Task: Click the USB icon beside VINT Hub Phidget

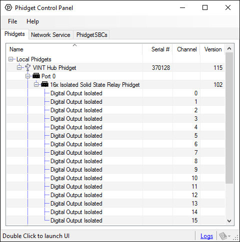Action: [27, 68]
